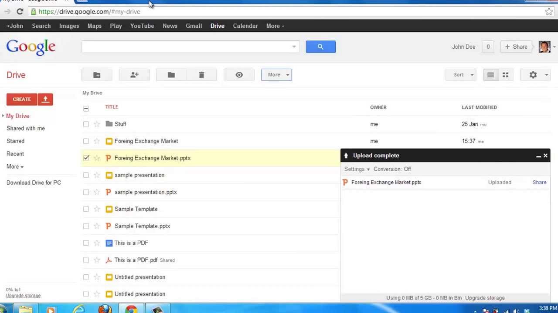The width and height of the screenshot is (558, 313).
Task: Sort by the TITLE column header
Action: [x=112, y=107]
